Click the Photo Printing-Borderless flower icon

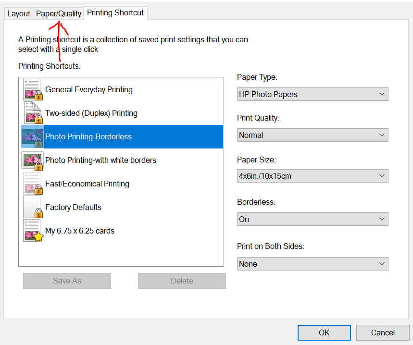pos(33,137)
